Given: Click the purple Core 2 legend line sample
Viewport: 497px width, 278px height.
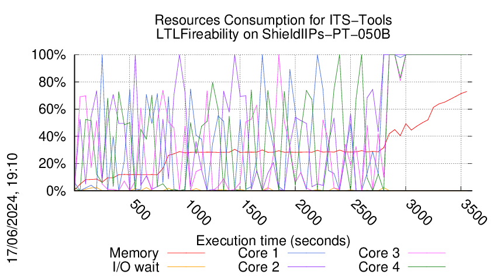Looking at the screenshot, I should point(306,266).
